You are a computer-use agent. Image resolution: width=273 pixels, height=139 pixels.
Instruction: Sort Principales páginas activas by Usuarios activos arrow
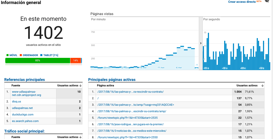pos(262,85)
